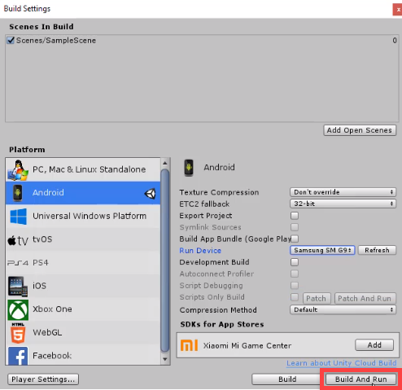Click the Xiaomi Mi logo icon
The height and width of the screenshot is (390, 402).
tap(189, 345)
